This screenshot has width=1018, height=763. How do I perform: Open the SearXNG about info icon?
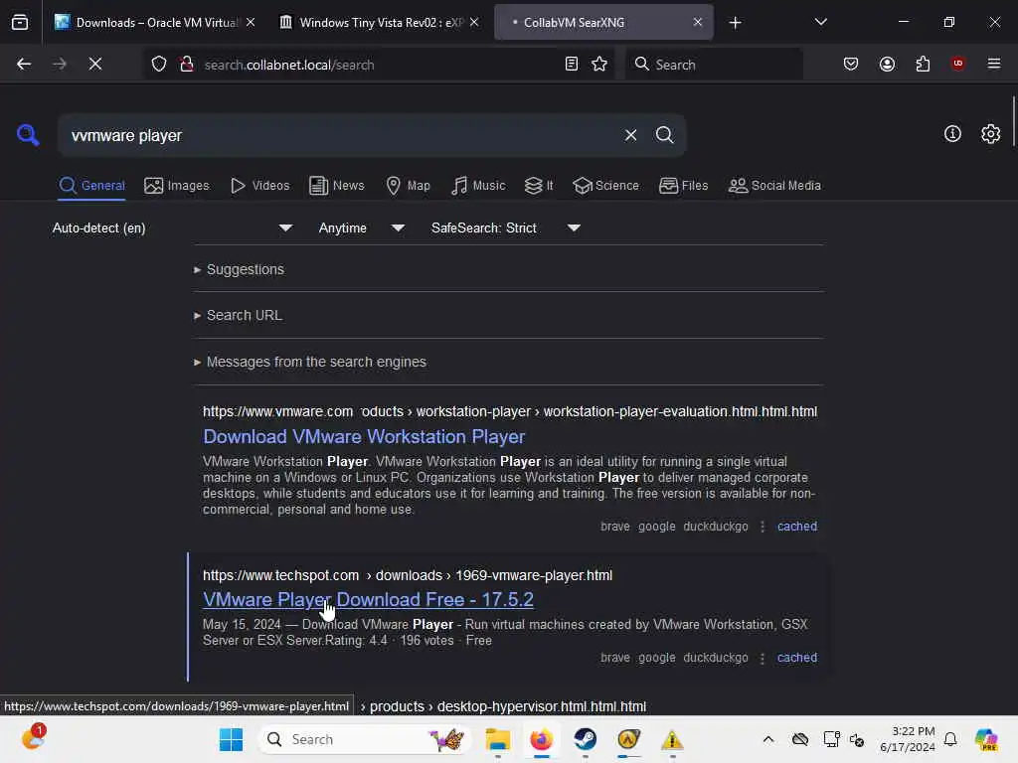coord(952,134)
